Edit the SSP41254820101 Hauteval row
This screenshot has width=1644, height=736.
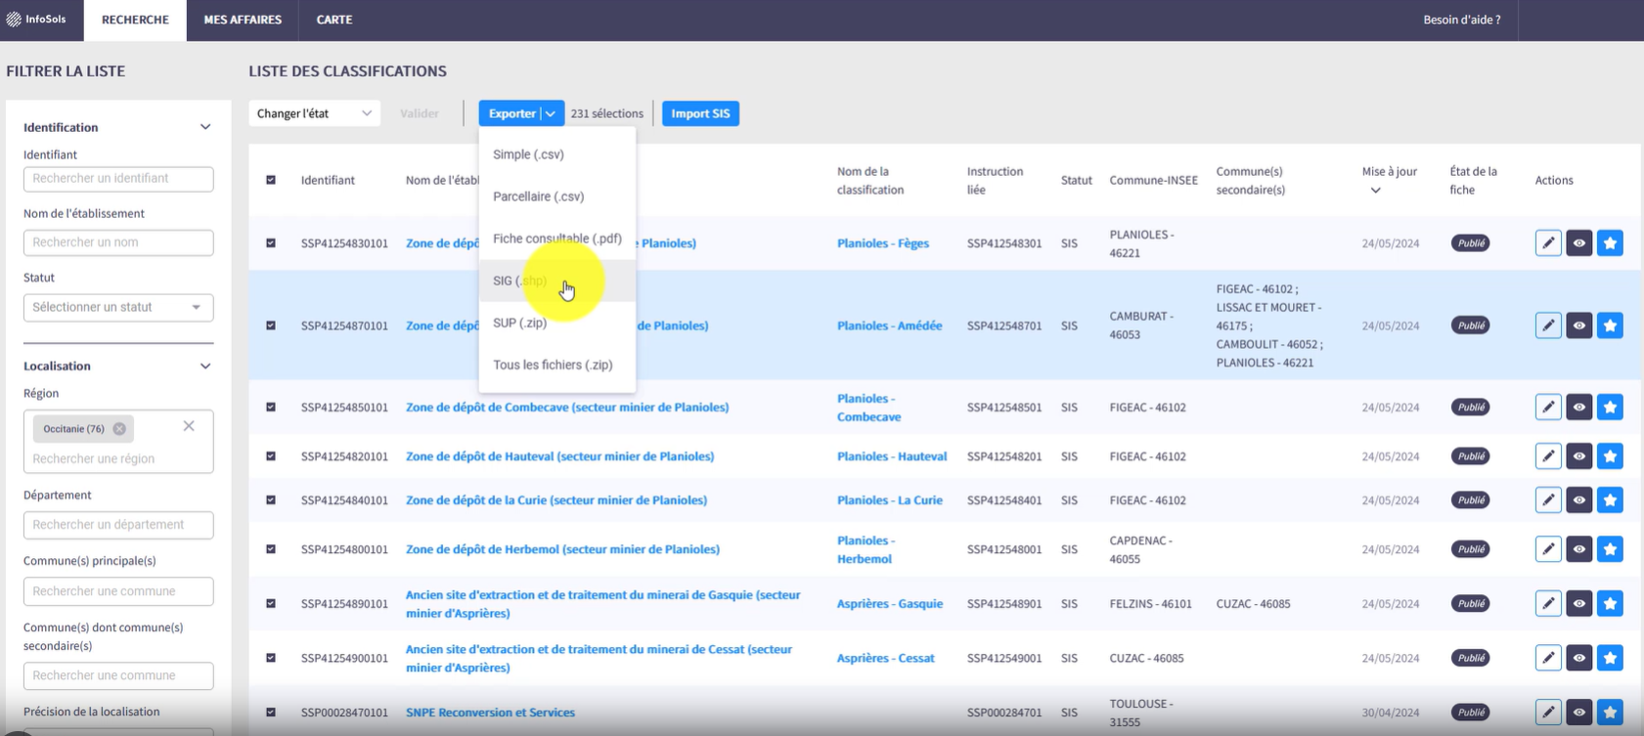coord(1548,456)
